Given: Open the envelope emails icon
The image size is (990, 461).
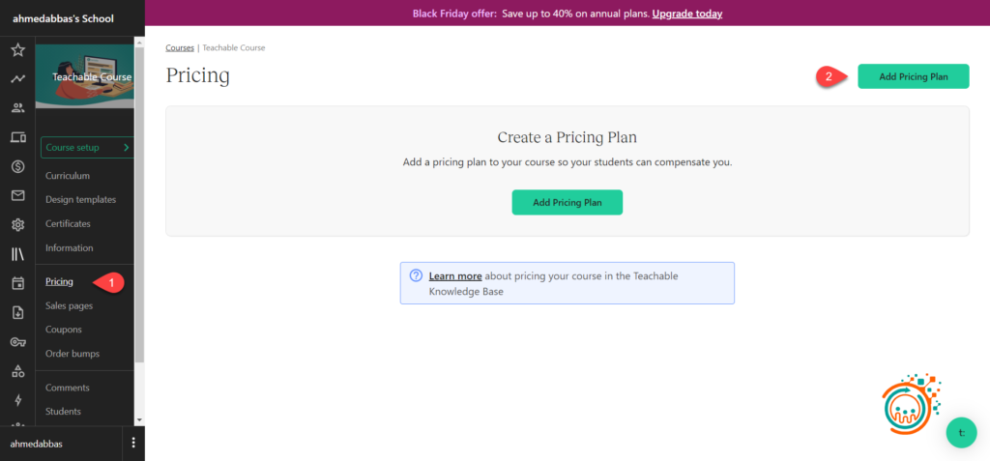Looking at the screenshot, I should [17, 195].
